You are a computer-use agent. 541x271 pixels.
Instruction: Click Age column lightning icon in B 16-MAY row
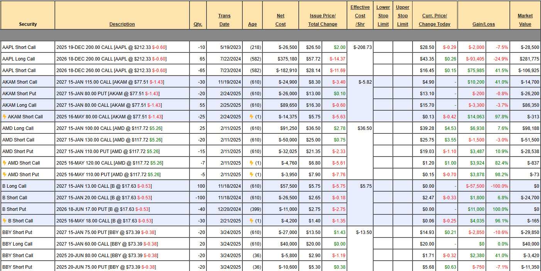click(x=251, y=221)
